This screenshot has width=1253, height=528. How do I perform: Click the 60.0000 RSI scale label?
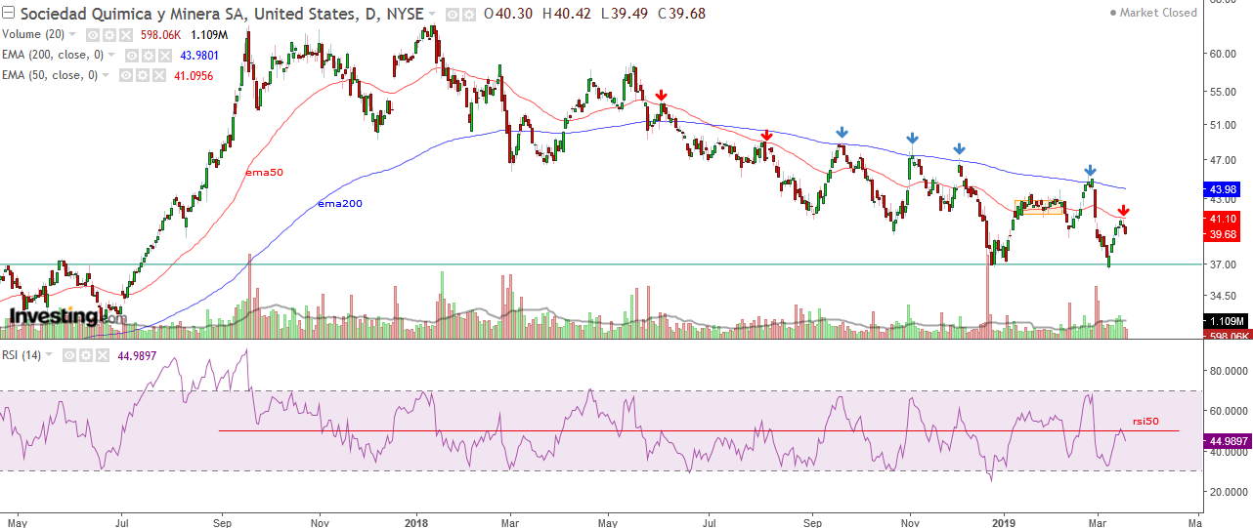click(x=1229, y=411)
